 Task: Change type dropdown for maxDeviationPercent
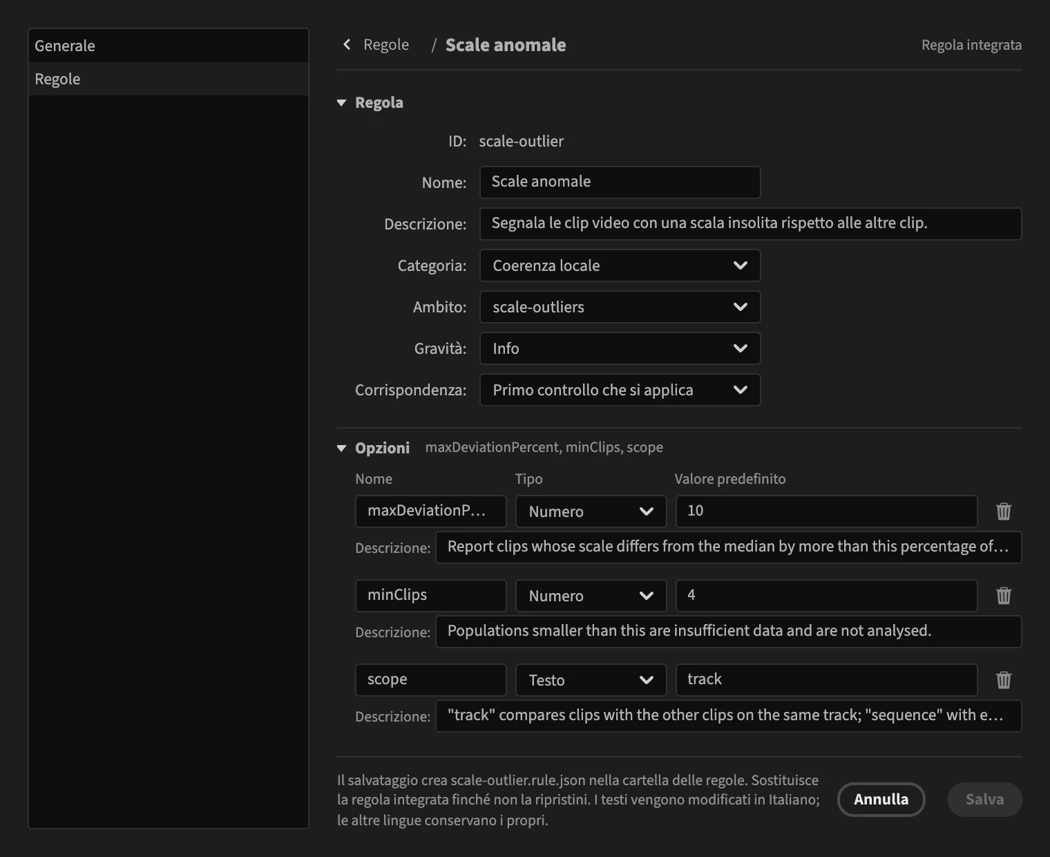tap(591, 511)
